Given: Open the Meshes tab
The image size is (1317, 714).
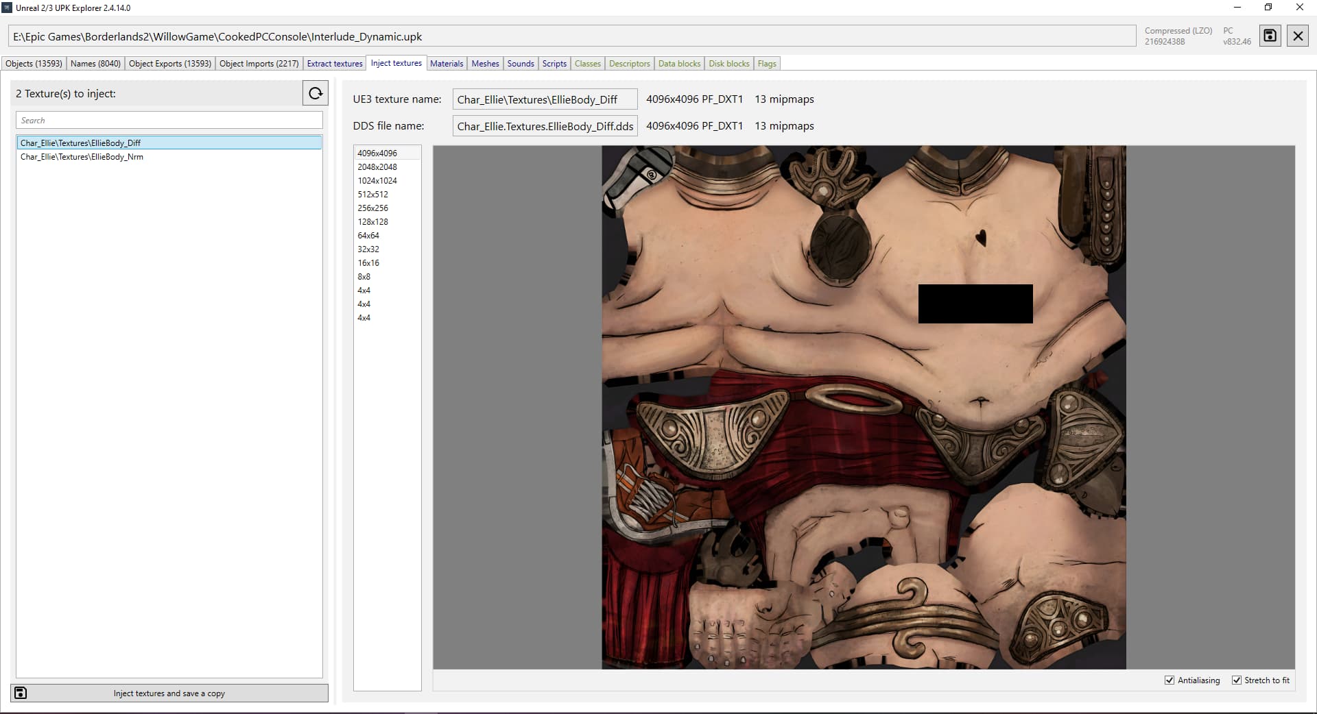Looking at the screenshot, I should tap(485, 64).
